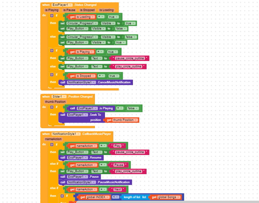Open ExoPlayer1 dropdown on is Playing call
This screenshot has height=203, width=259.
(87, 108)
